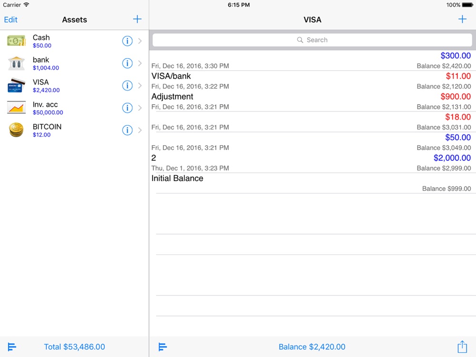The height and width of the screenshot is (357, 476).
Task: Select the $50.00 blue amount
Action: [458, 138]
